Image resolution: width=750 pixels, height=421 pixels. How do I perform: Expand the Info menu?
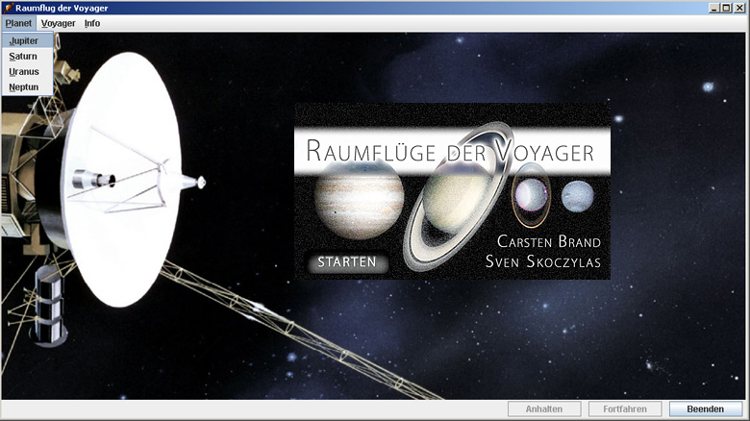tap(92, 23)
